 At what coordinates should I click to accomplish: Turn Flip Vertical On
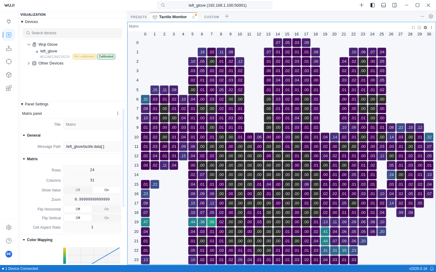point(106,218)
